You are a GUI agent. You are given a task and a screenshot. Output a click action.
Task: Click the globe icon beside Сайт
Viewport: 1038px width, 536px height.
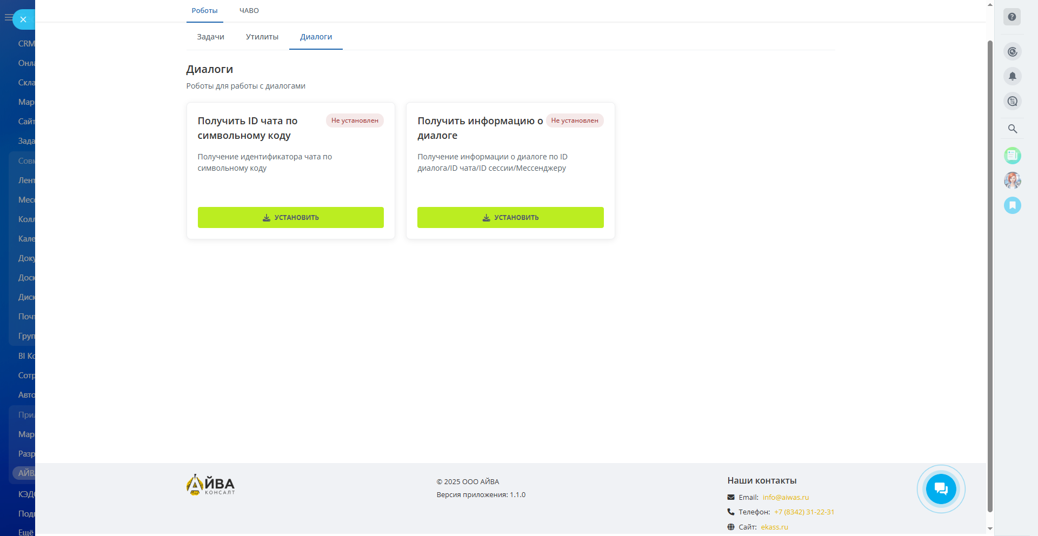731,527
